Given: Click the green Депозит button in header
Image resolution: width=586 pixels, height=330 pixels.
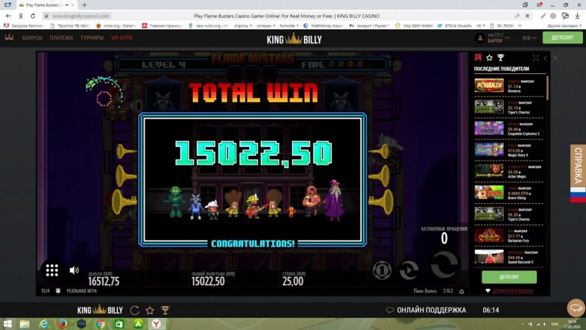Looking at the screenshot, I should coord(563,38).
